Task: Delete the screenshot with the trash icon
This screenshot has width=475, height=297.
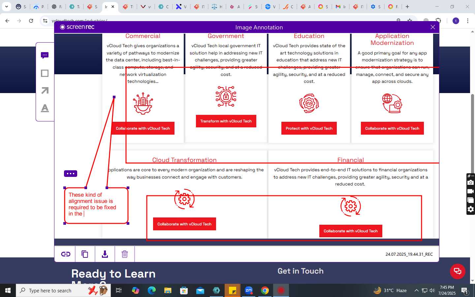Action: click(125, 254)
